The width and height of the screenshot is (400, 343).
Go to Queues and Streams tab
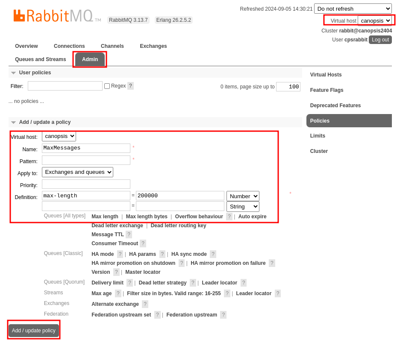click(40, 59)
